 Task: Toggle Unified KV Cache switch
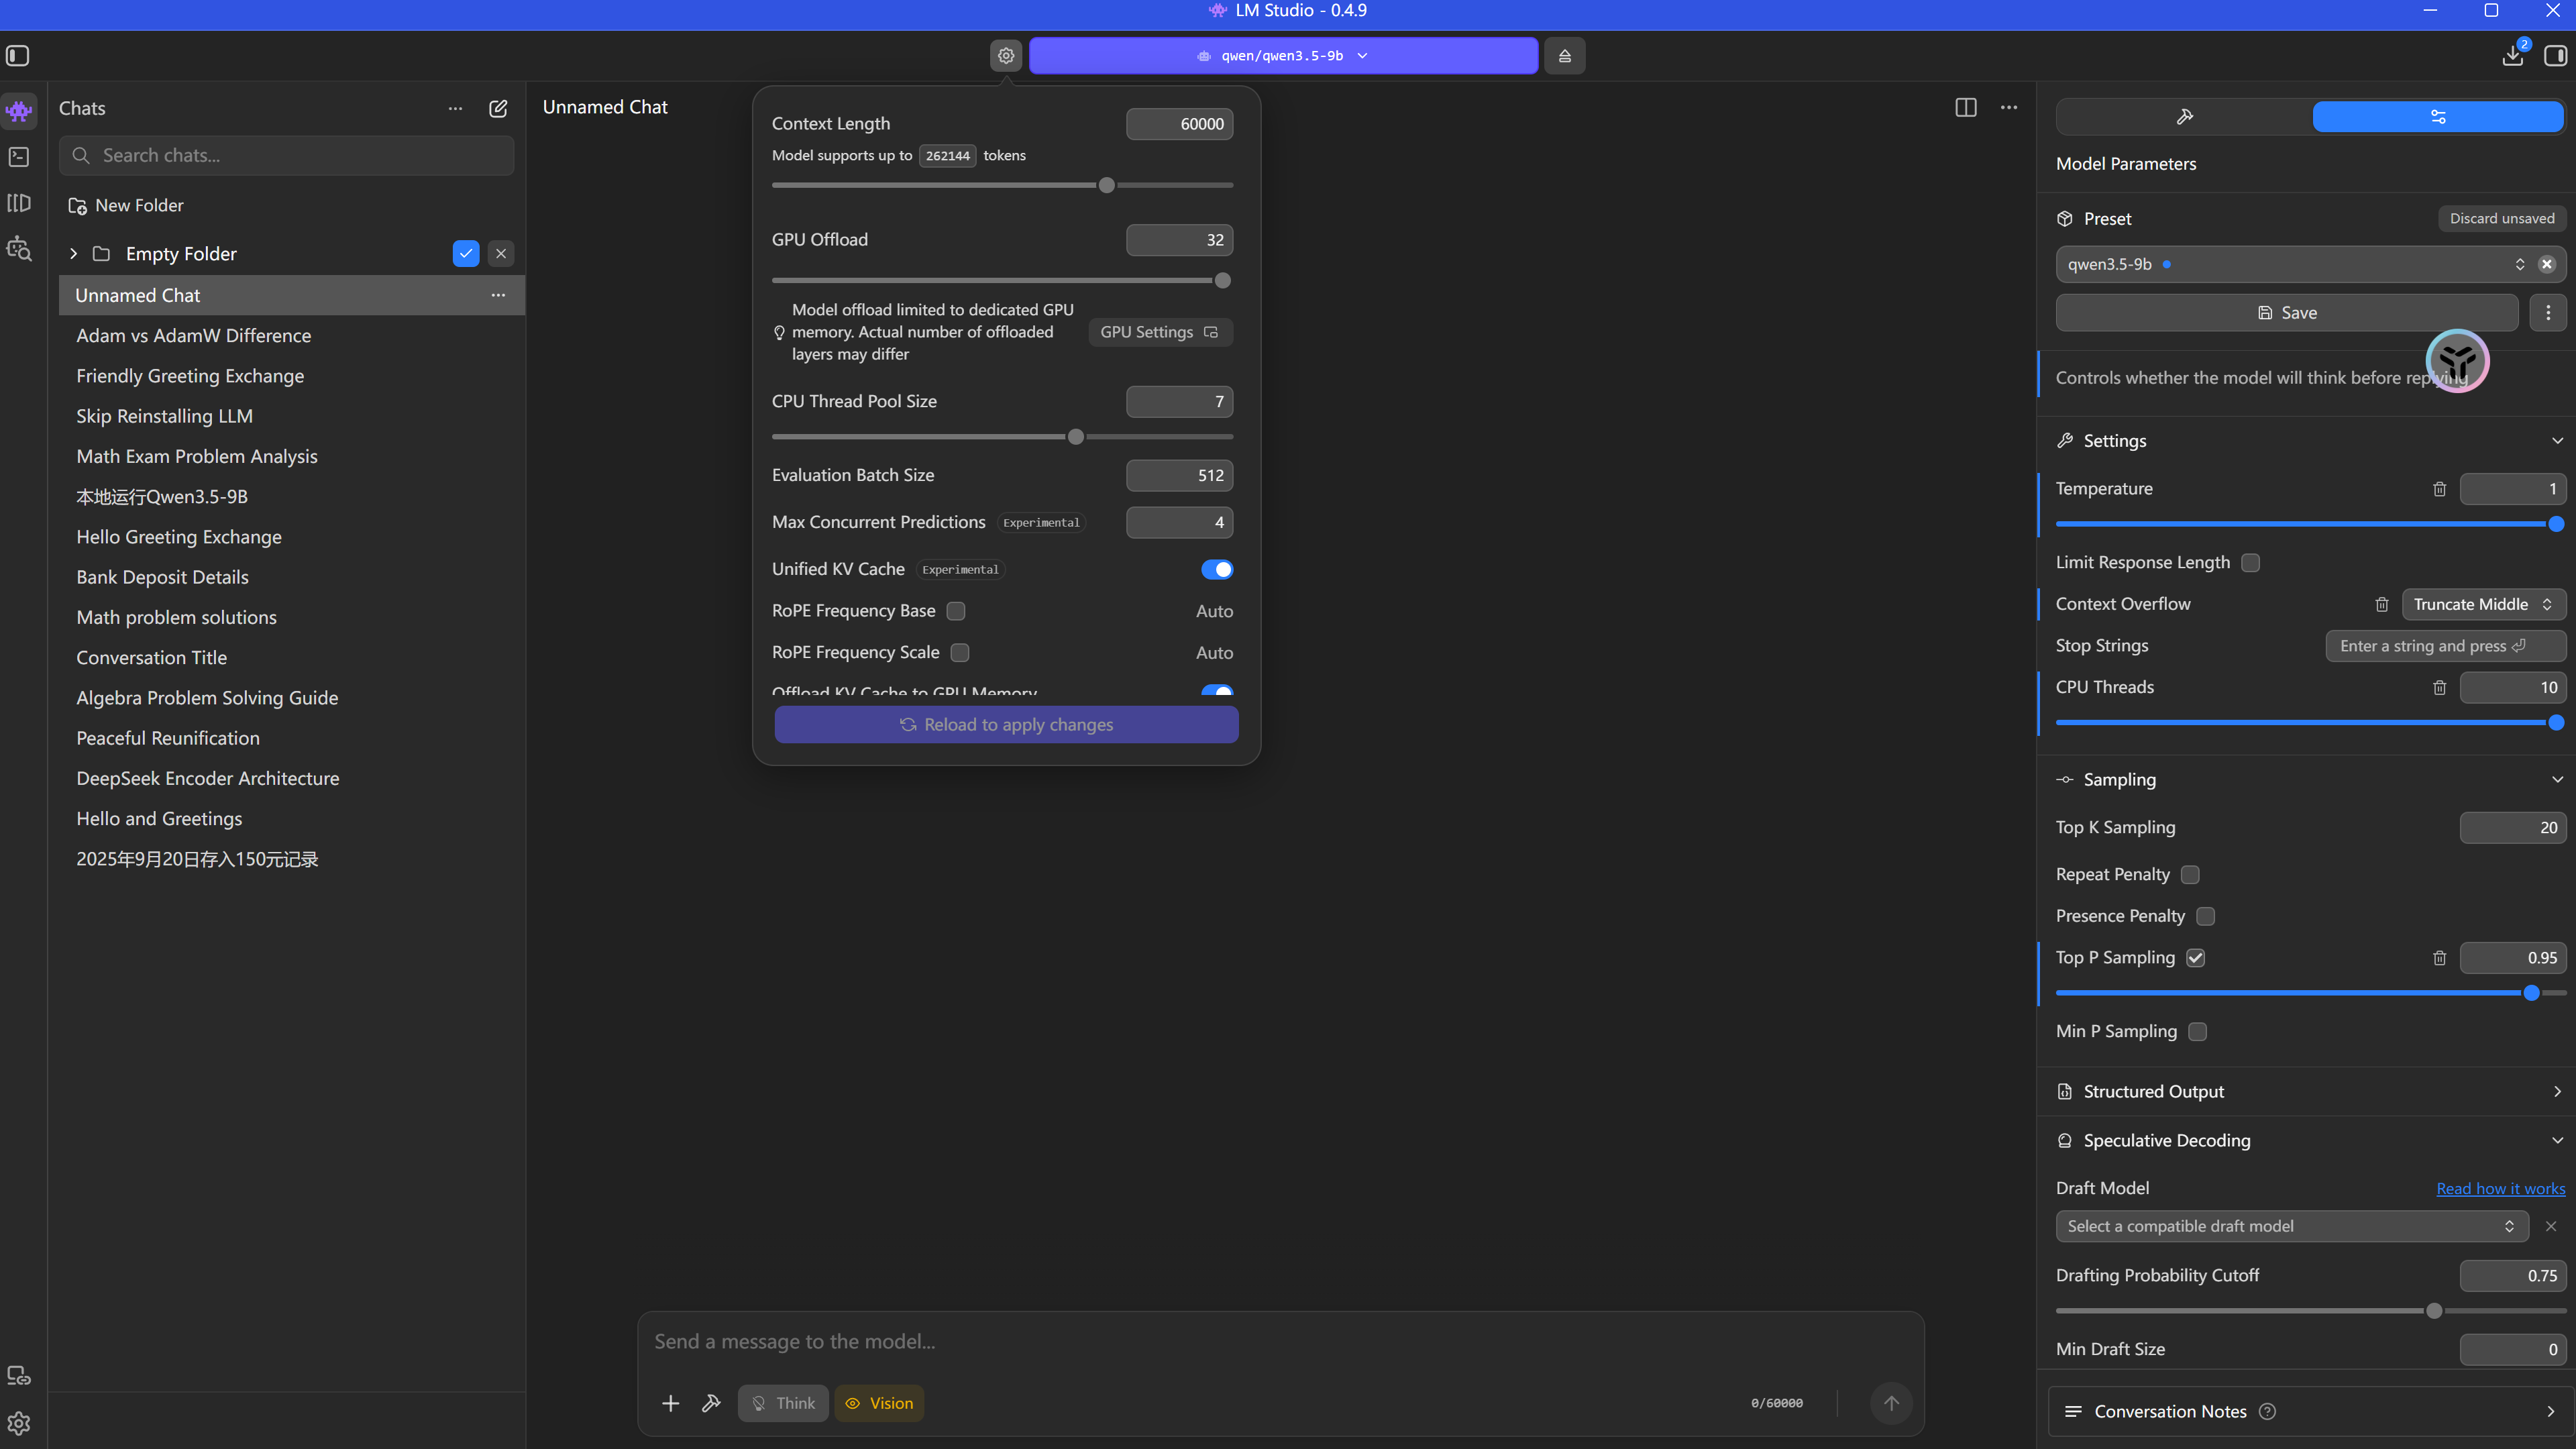point(1217,570)
